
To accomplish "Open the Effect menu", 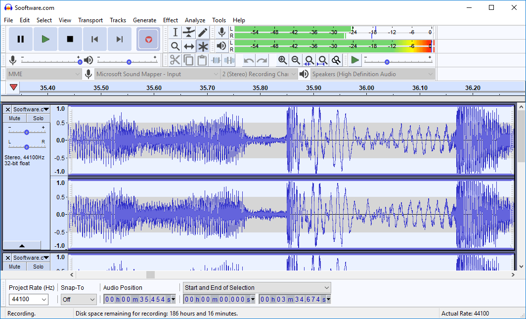I will (170, 20).
